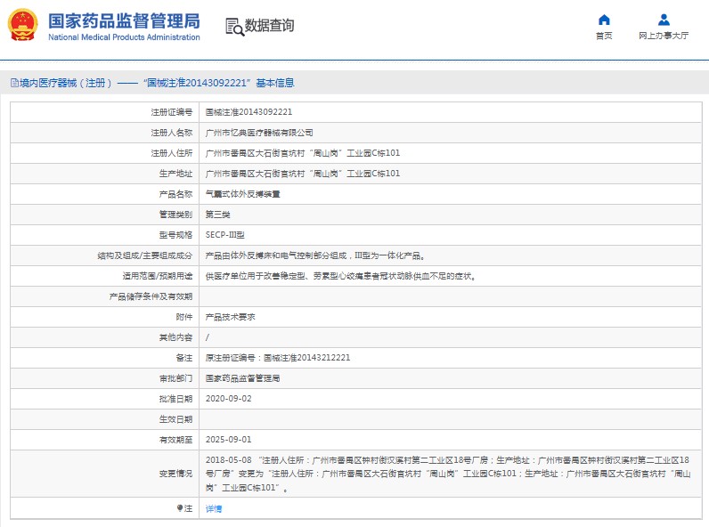Click the national emblem logo
This screenshot has width=709, height=527.
[x=22, y=25]
